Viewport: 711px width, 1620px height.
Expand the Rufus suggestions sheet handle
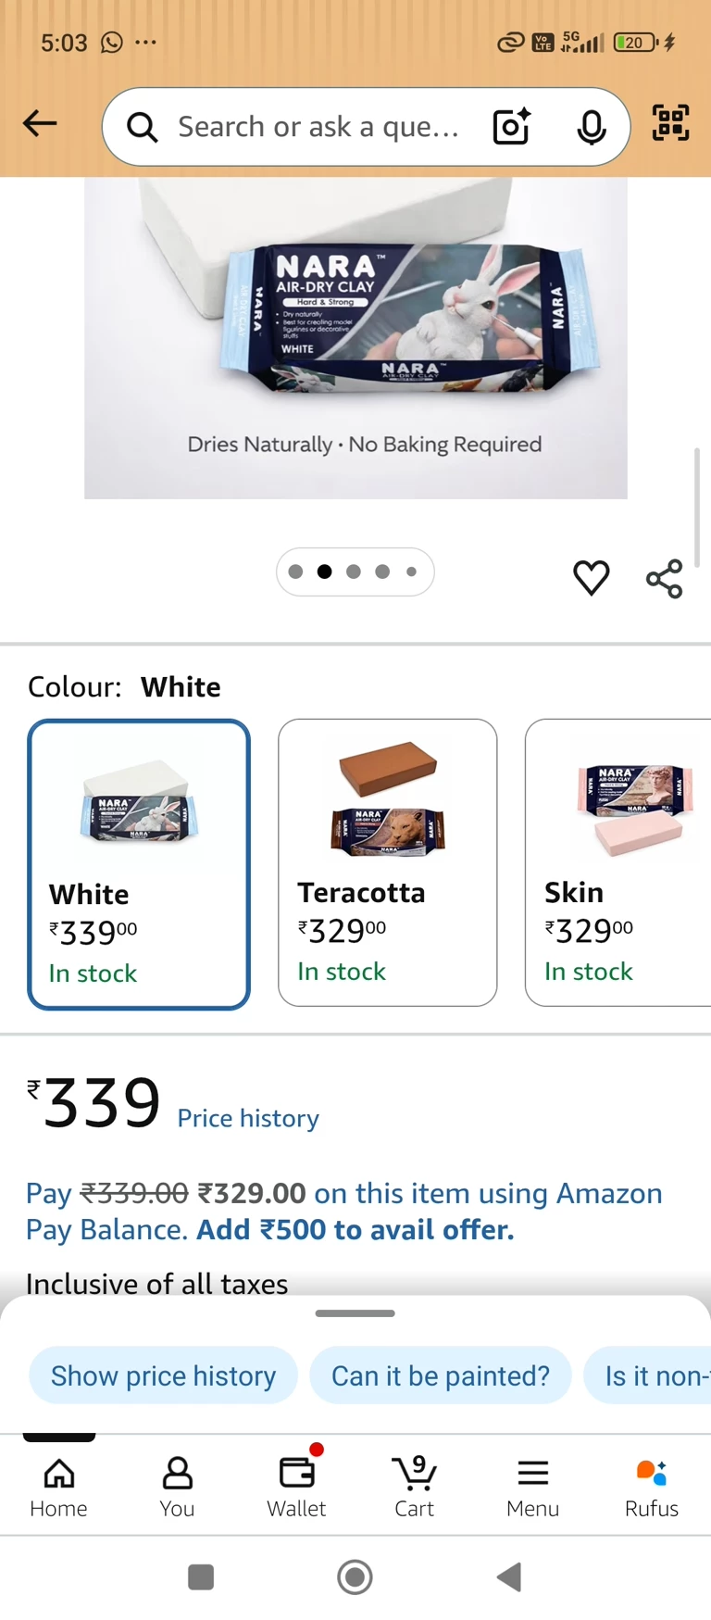click(355, 1313)
